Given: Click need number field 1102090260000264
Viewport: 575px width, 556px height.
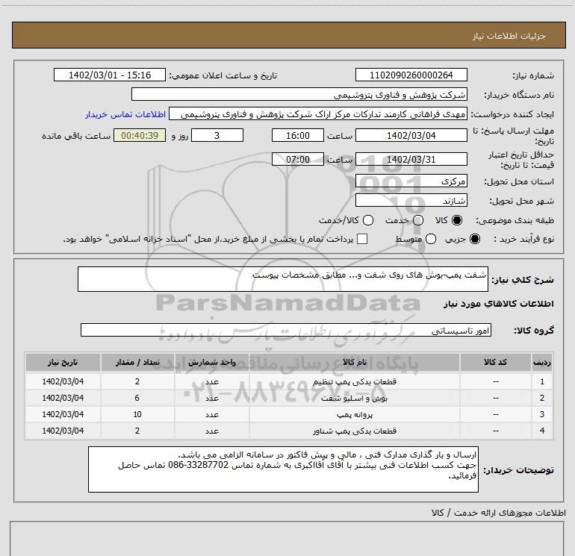Looking at the screenshot, I should 411,75.
